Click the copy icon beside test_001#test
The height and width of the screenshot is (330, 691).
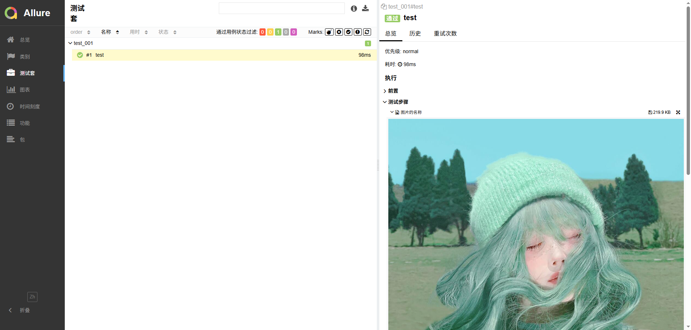click(x=384, y=6)
